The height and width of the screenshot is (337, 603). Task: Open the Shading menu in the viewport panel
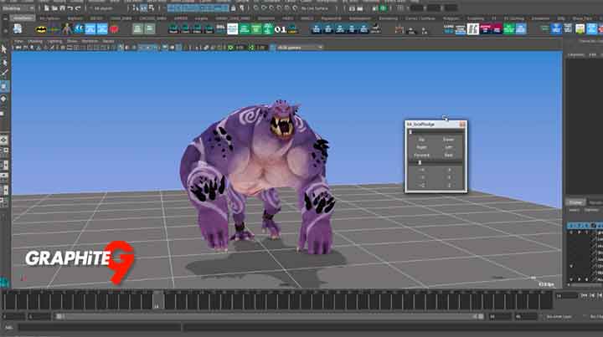tap(34, 40)
